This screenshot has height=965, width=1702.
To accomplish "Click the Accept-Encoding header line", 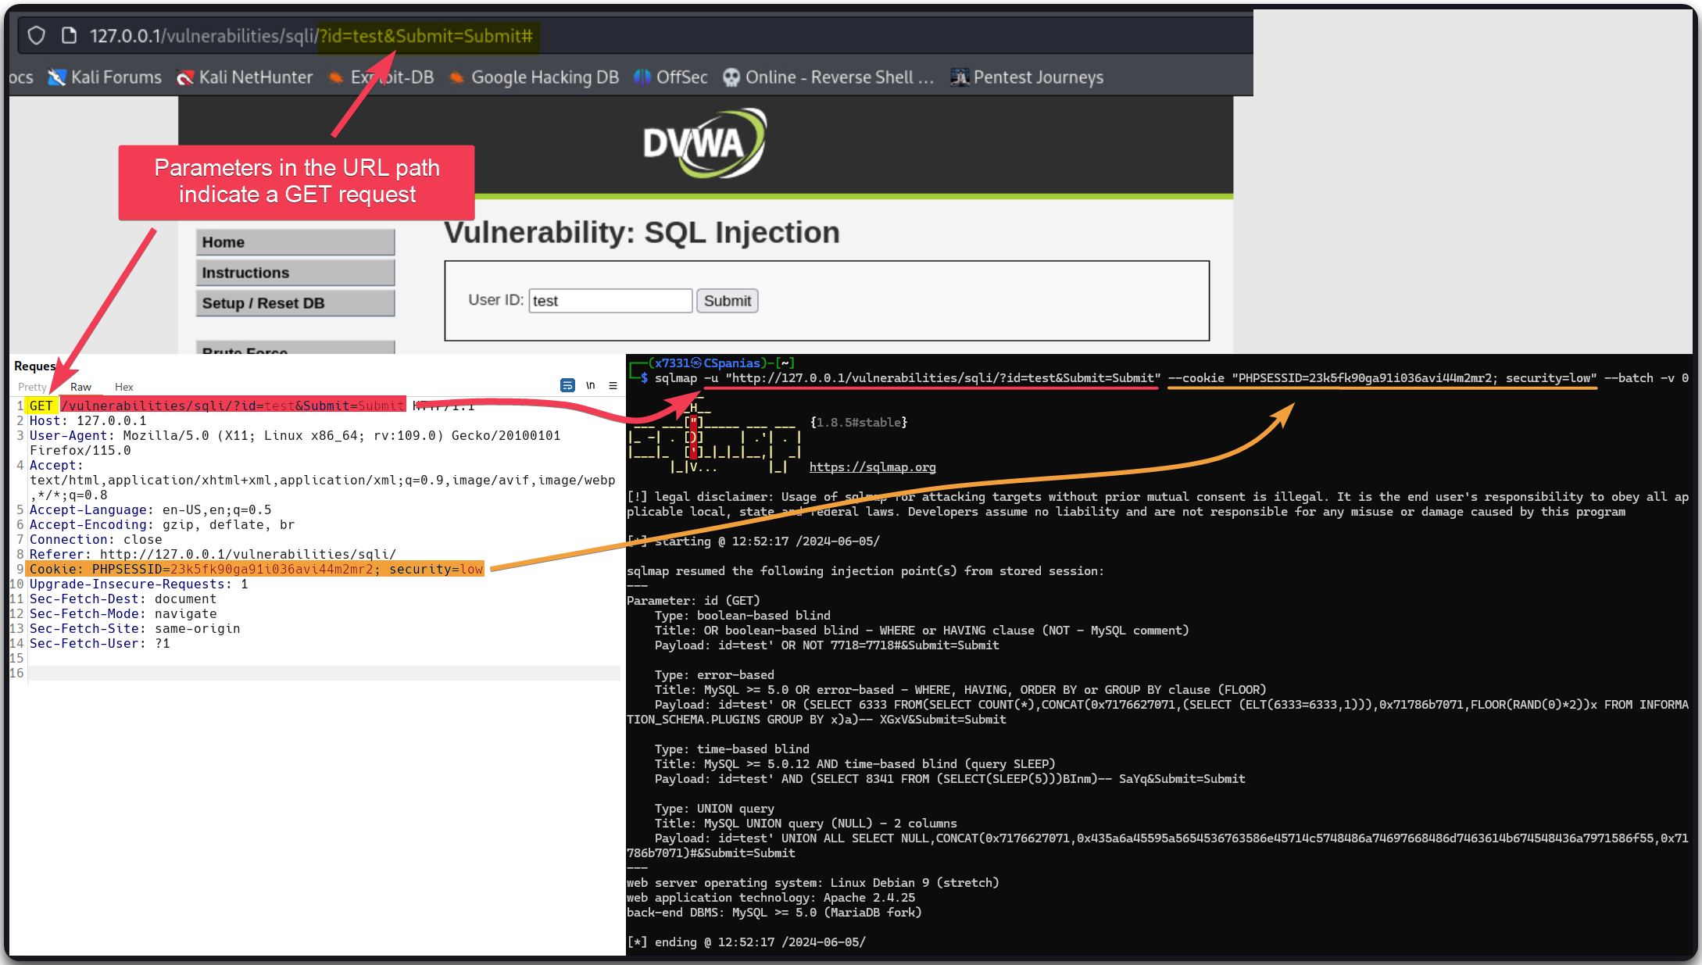I will [162, 524].
